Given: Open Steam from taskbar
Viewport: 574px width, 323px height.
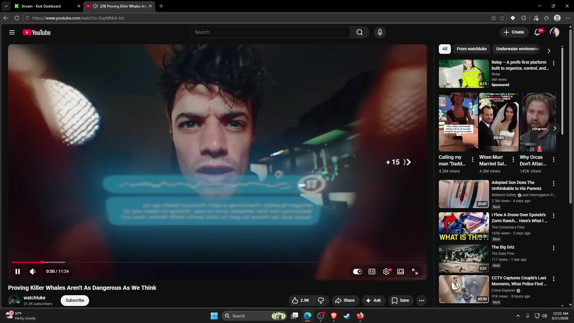Looking at the screenshot, I should tap(347, 316).
